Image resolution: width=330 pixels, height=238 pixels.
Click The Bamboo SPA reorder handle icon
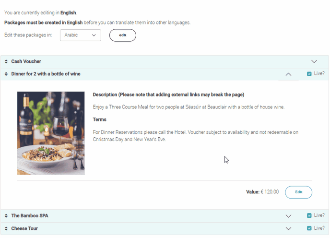coord(6,216)
